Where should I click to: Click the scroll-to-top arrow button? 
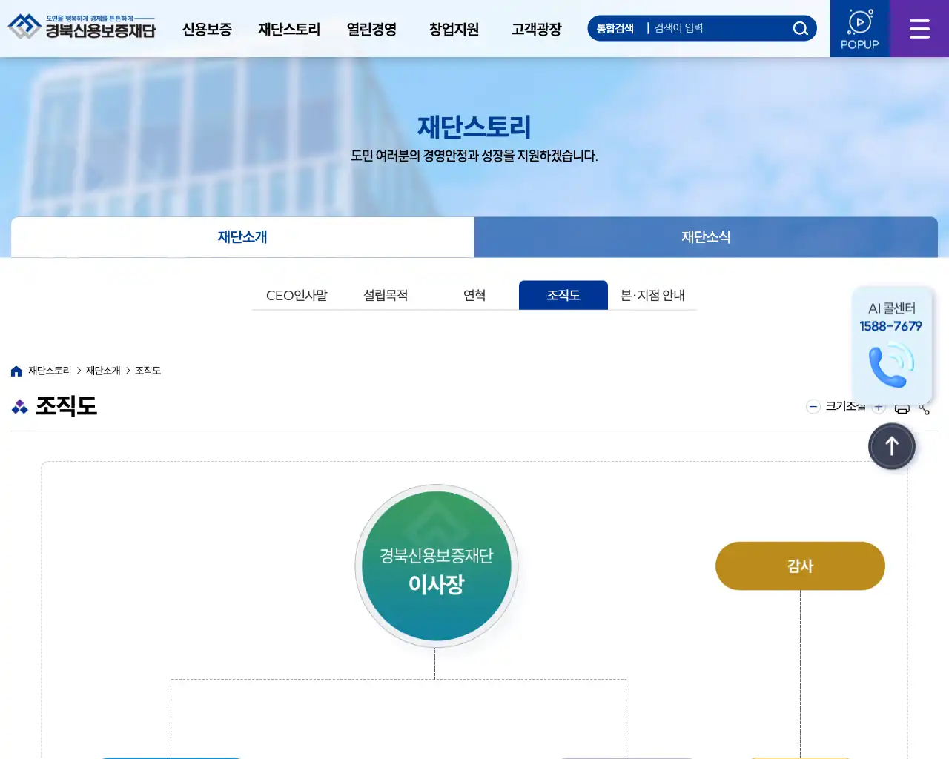coord(892,446)
